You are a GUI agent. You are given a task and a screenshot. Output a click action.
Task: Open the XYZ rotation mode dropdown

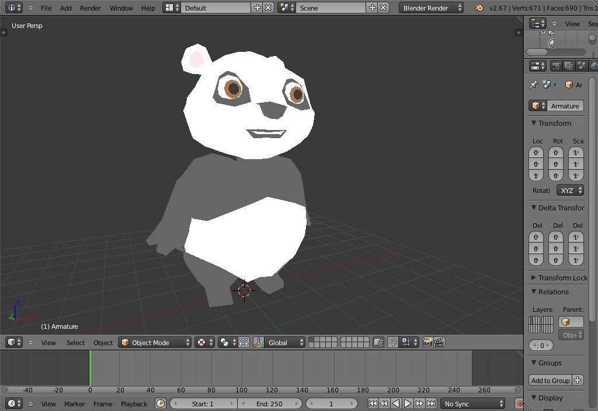point(570,190)
